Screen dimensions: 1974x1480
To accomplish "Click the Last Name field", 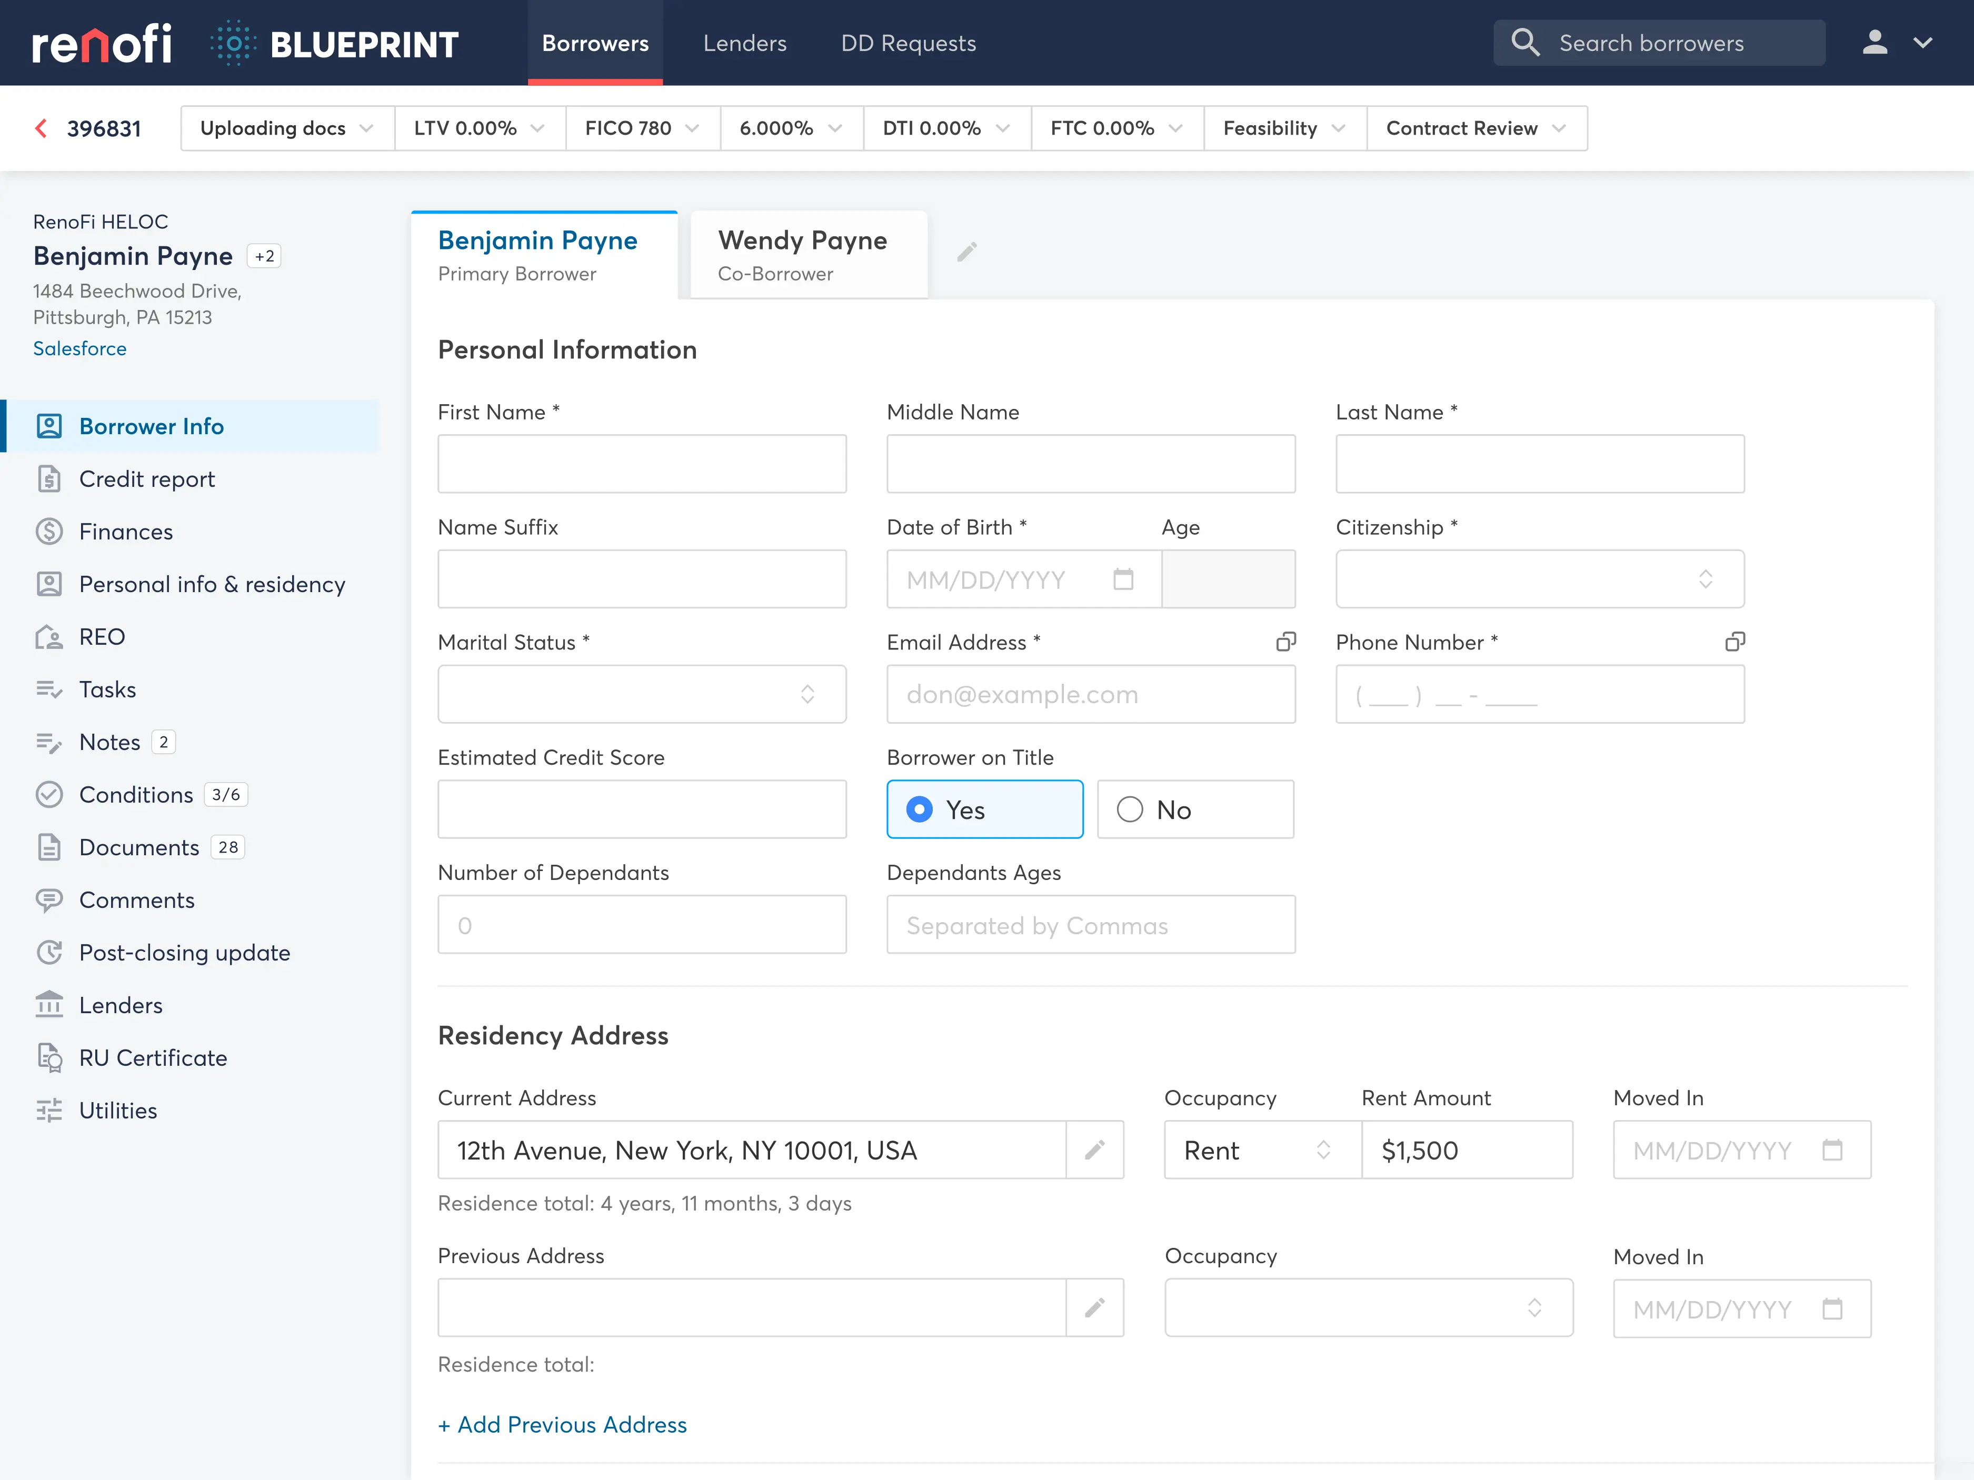I will pos(1539,464).
